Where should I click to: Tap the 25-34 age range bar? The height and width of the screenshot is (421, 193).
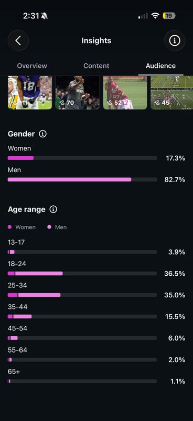point(82,295)
